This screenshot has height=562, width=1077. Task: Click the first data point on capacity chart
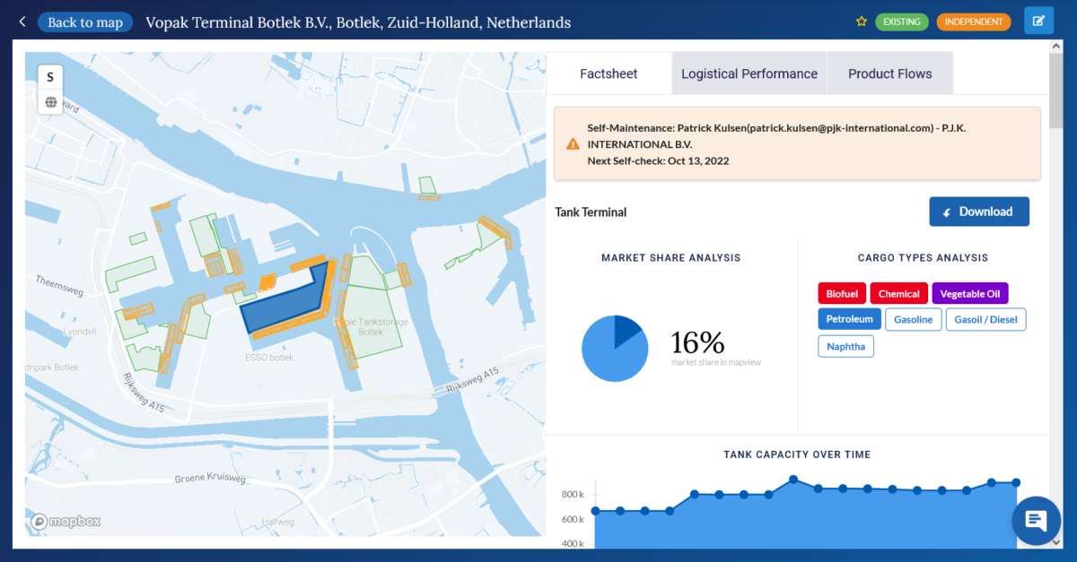pyautogui.click(x=595, y=511)
